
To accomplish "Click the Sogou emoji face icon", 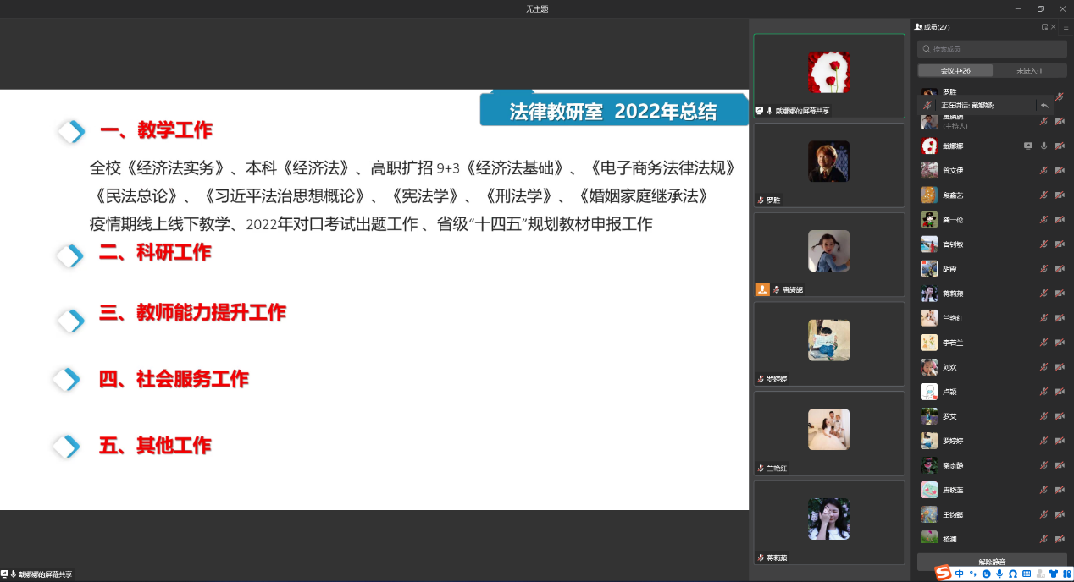I will click(x=986, y=574).
